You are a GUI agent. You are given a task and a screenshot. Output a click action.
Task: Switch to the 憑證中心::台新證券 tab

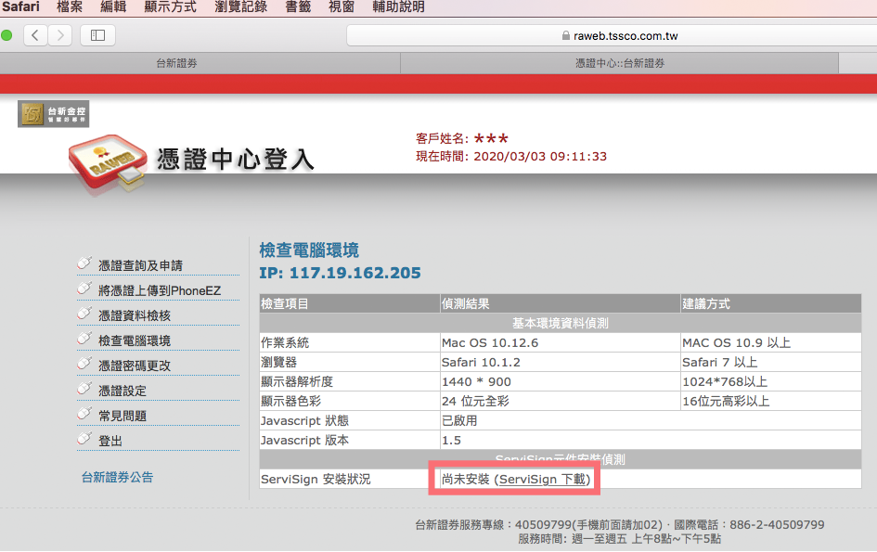[620, 63]
